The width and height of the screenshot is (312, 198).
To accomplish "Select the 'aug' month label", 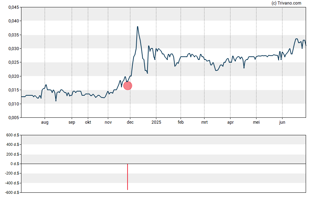I will pyautogui.click(x=45, y=122).
